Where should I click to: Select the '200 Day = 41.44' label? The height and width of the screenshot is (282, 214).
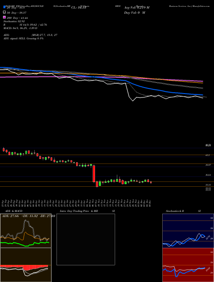(17, 18)
